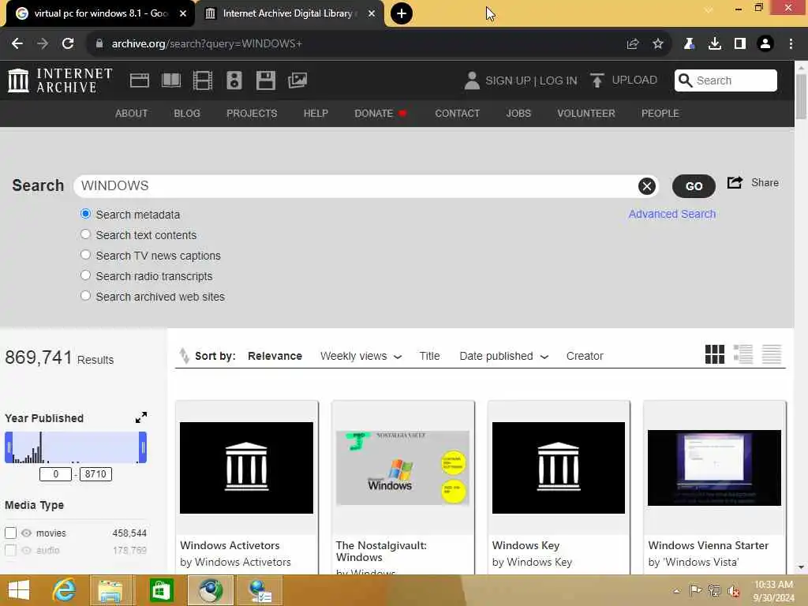Click the right handle of year range slider
Viewport: 808px width, 606px height.
pyautogui.click(x=143, y=447)
